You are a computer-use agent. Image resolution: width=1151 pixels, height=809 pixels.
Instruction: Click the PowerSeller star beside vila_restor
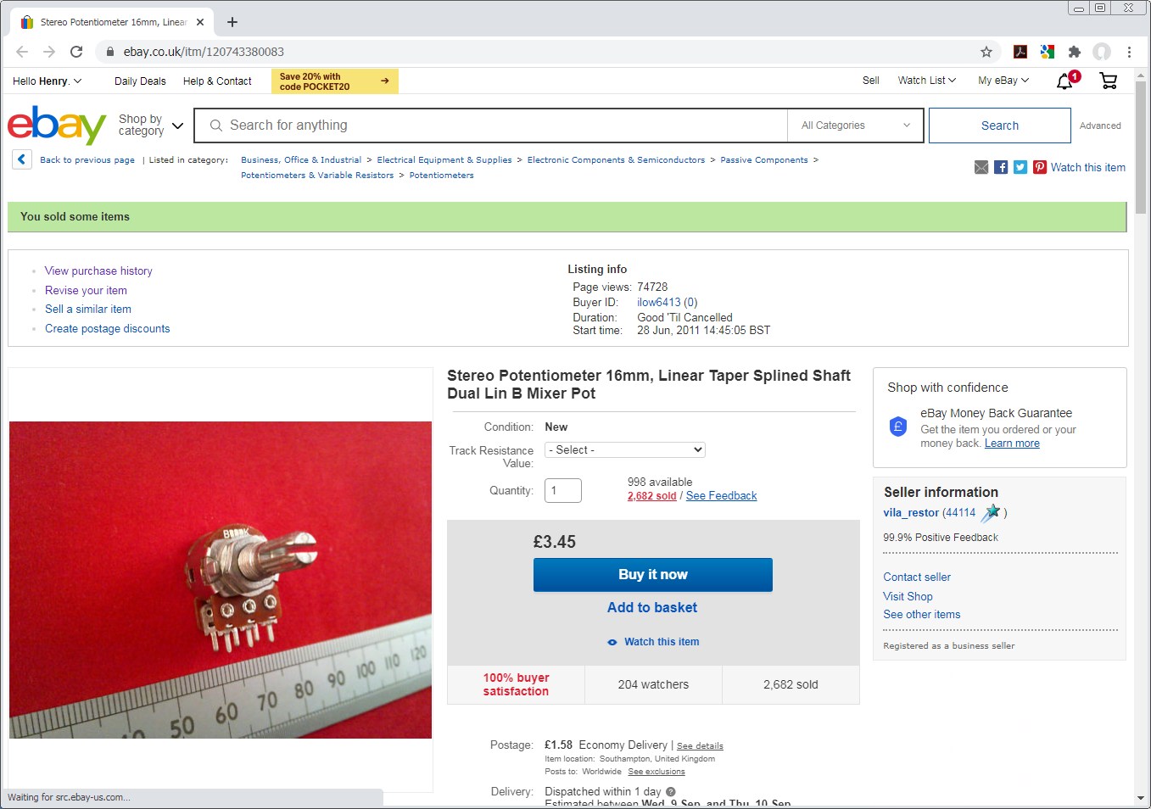[990, 512]
